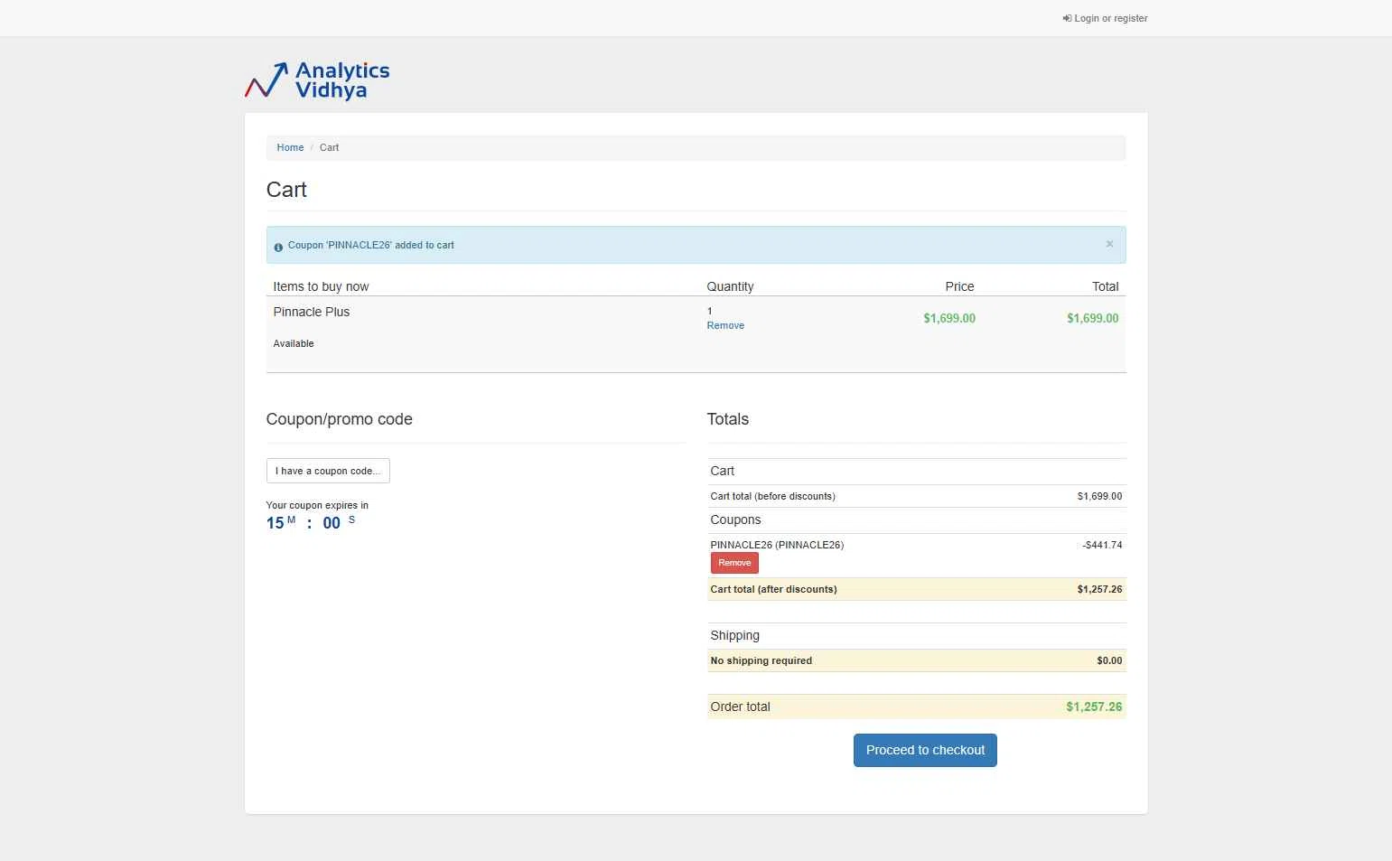Click the Total column header

point(1105,286)
